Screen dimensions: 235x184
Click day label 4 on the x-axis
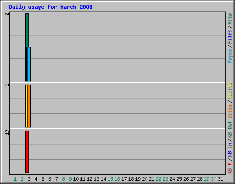point(36,179)
